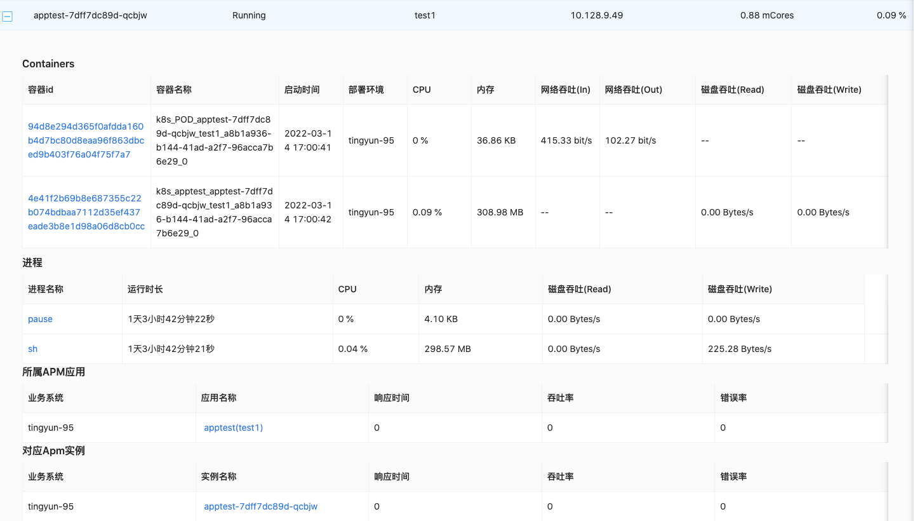The width and height of the screenshot is (920, 521).
Task: Click the 运行时长 column header
Action: point(145,289)
